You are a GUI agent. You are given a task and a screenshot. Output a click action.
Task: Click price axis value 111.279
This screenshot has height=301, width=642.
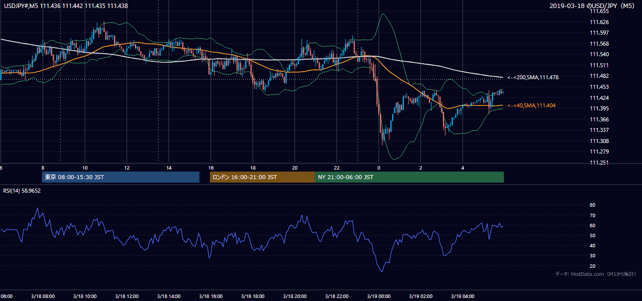(600, 152)
